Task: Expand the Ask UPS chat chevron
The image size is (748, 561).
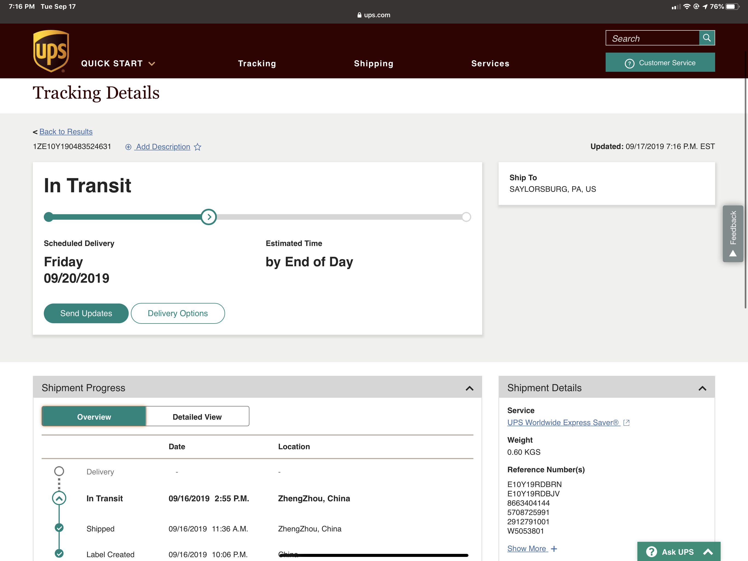Action: click(708, 552)
